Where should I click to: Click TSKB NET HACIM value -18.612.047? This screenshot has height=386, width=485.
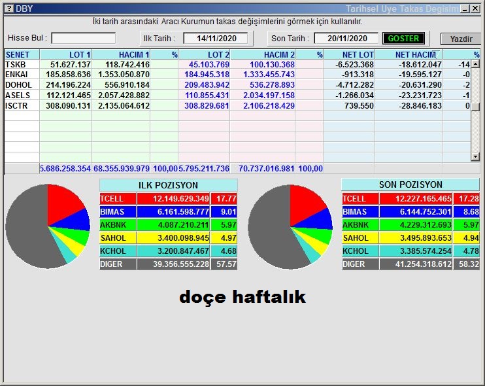420,64
